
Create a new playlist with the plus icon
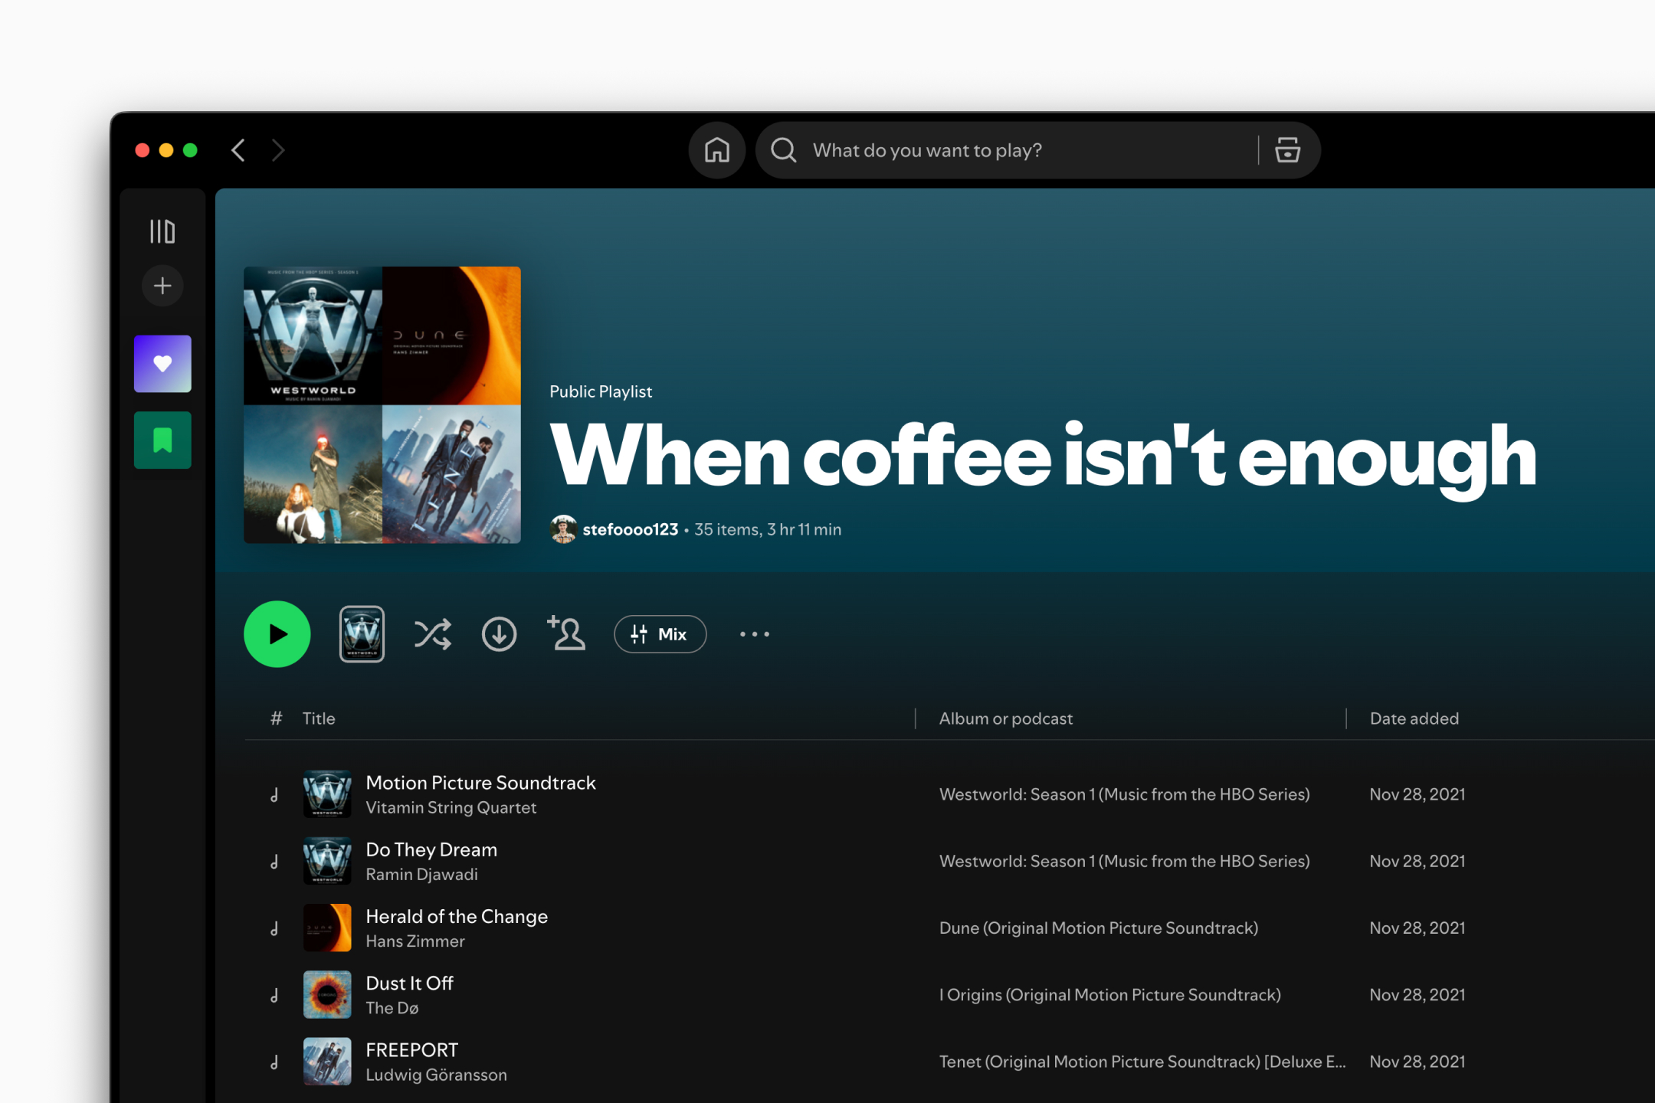coord(162,286)
